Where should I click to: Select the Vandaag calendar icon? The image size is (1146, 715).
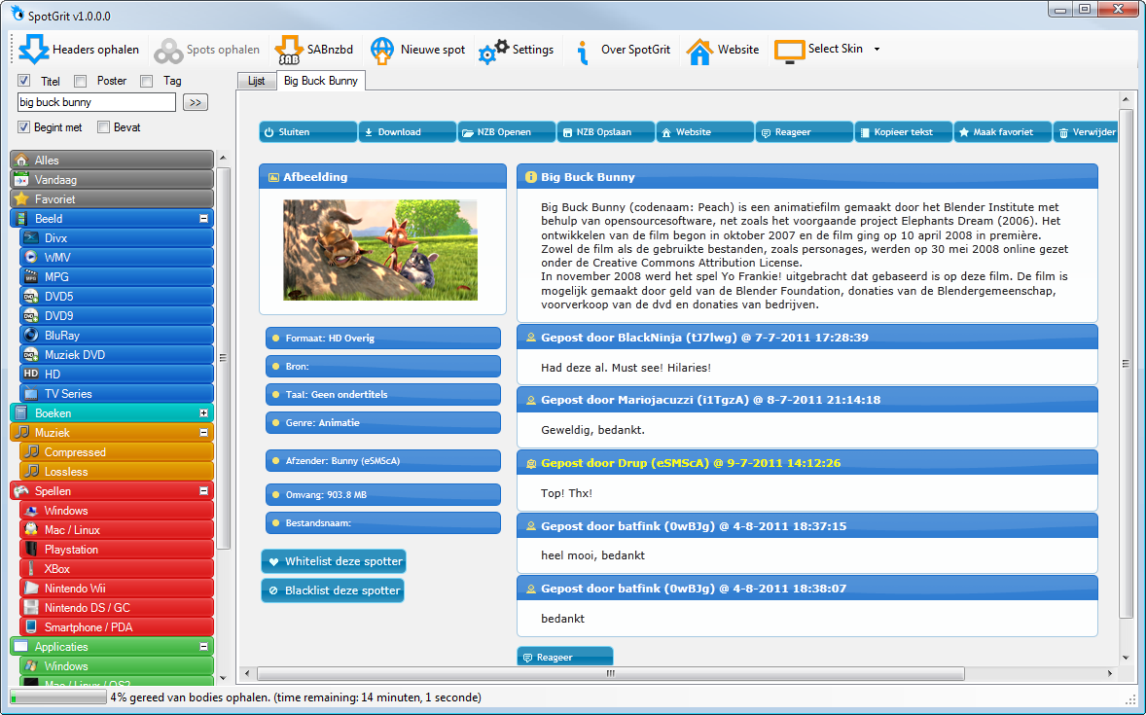click(x=22, y=180)
